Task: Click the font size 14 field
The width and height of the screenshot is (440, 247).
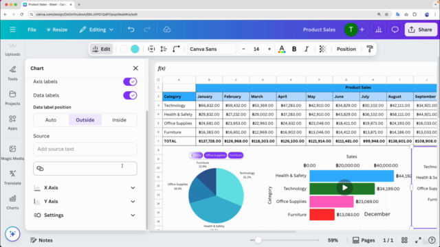Action: 256,49
